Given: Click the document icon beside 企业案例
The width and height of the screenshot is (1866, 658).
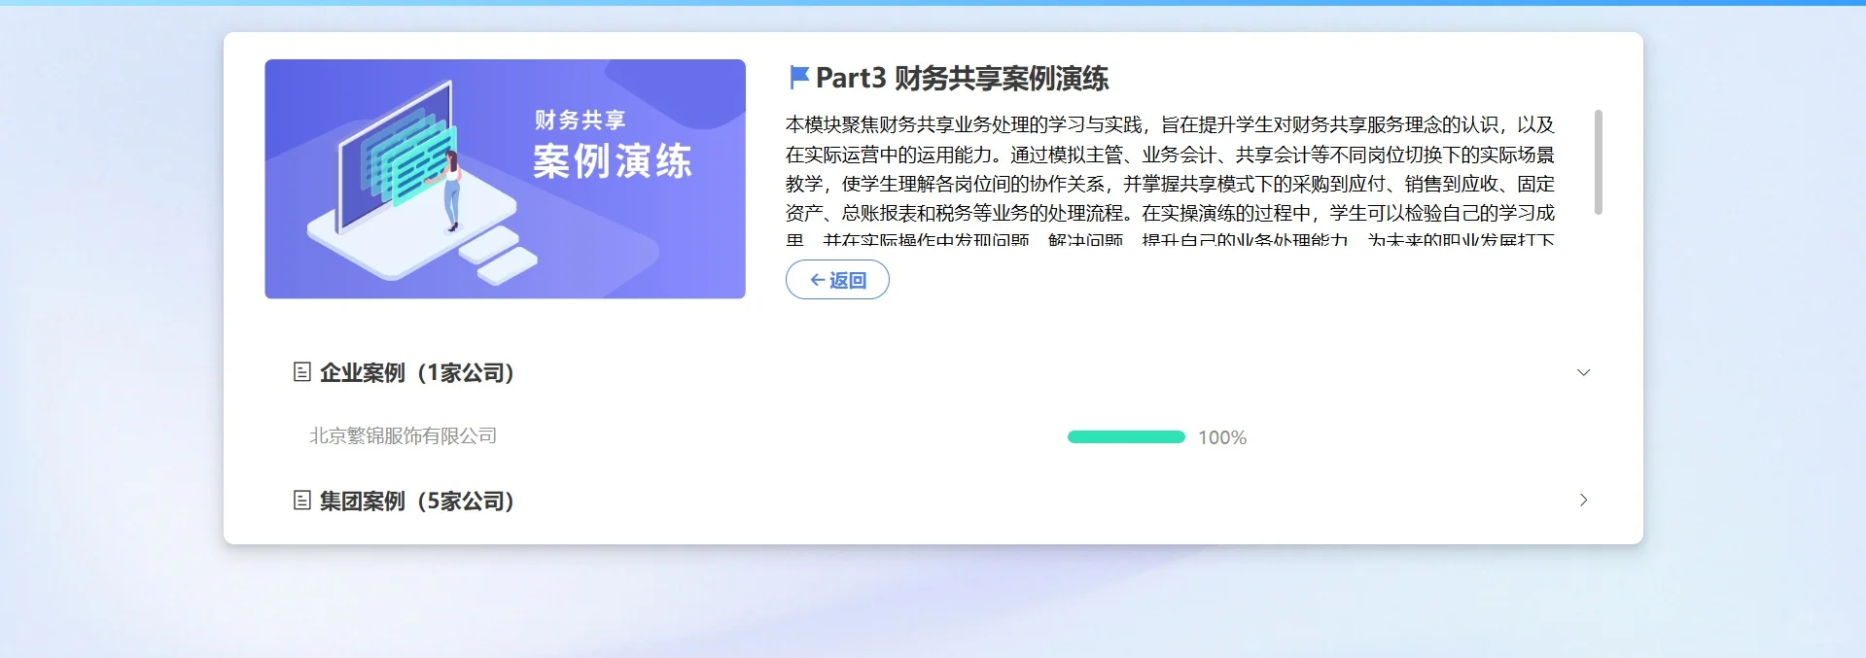Looking at the screenshot, I should (x=301, y=372).
